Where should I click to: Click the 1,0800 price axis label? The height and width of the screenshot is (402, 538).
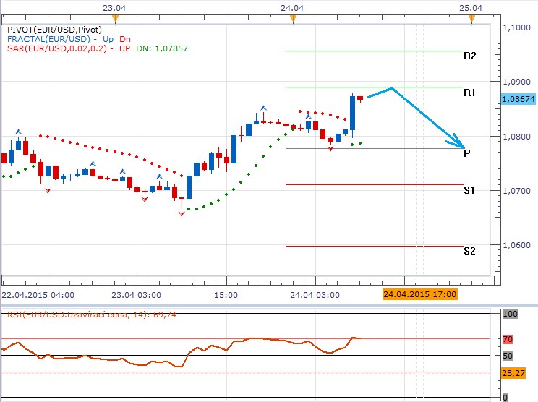pos(516,137)
